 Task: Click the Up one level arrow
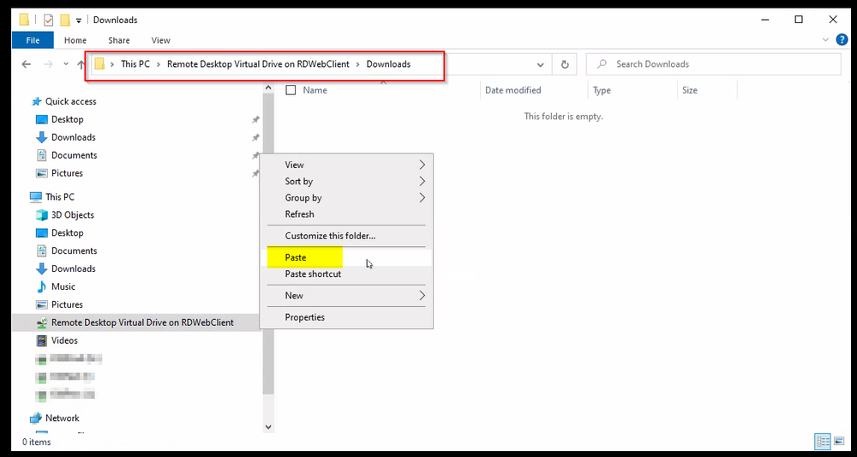pos(81,64)
